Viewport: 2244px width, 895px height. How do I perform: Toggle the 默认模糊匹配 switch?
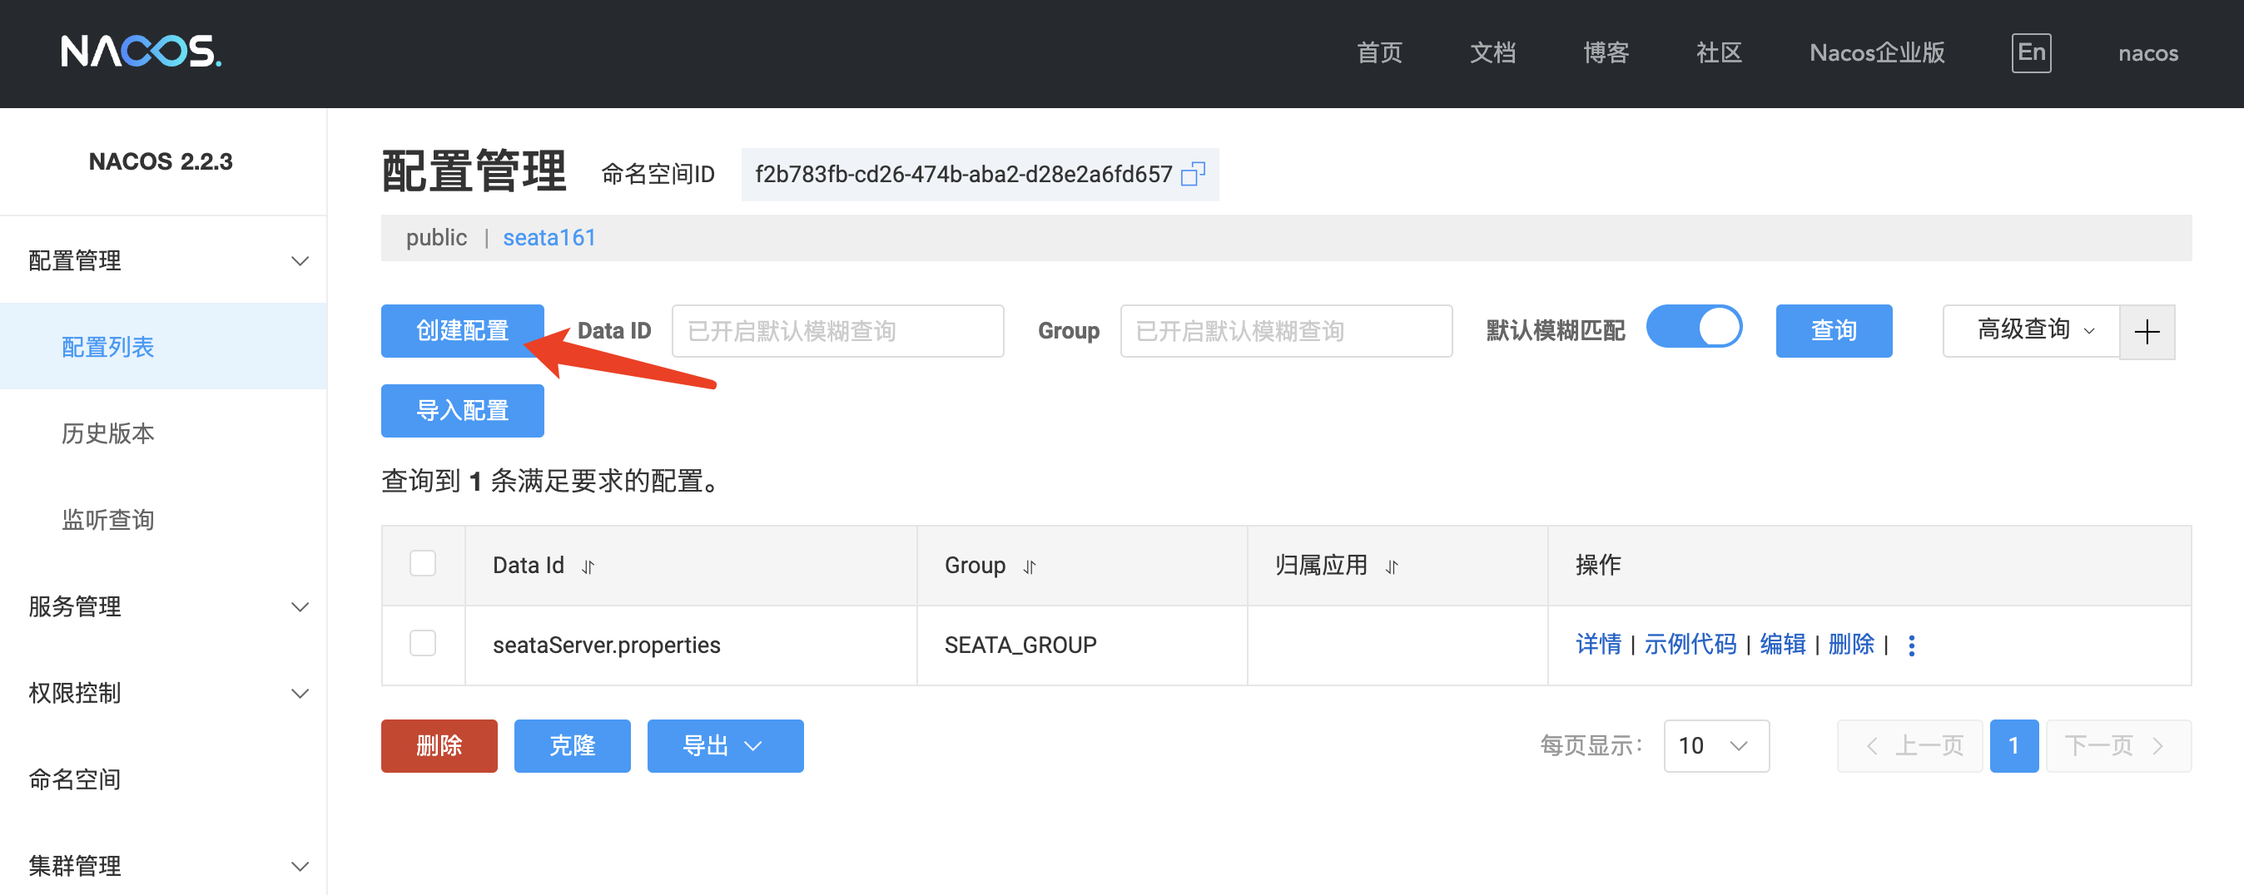1694,328
